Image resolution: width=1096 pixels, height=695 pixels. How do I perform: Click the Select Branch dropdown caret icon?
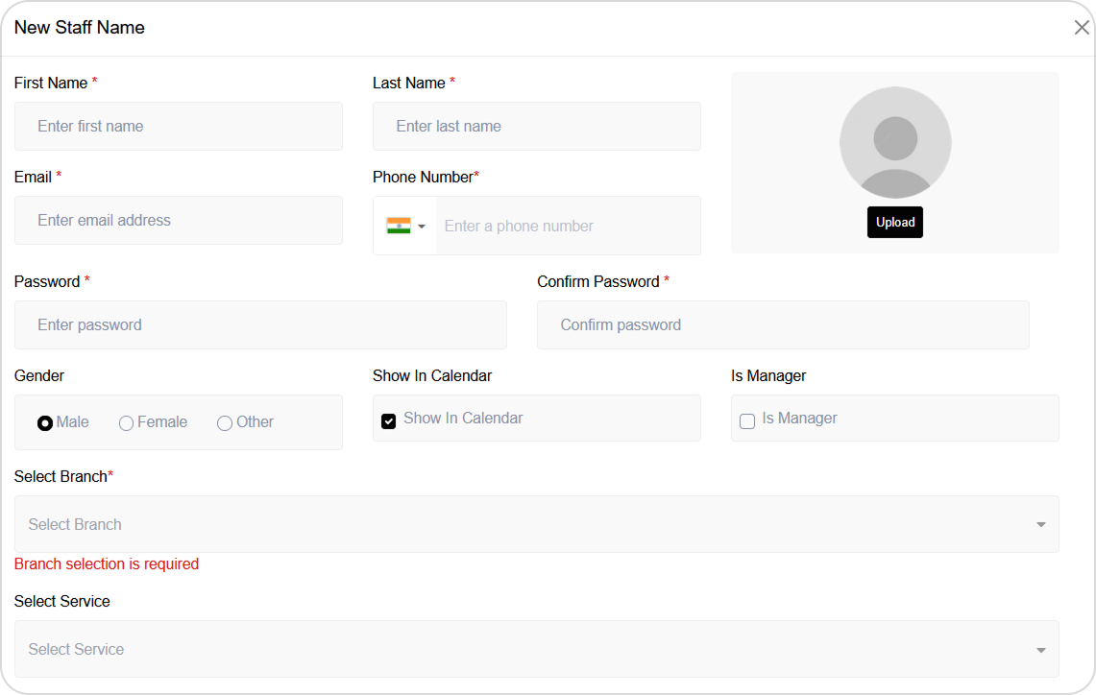1041,525
